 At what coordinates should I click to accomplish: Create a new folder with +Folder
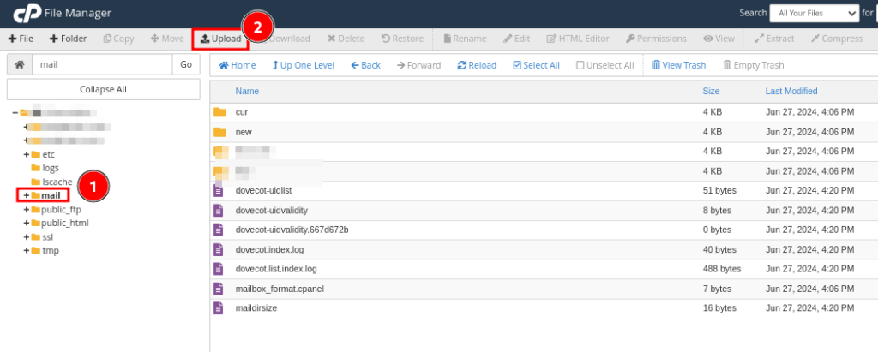tap(68, 39)
